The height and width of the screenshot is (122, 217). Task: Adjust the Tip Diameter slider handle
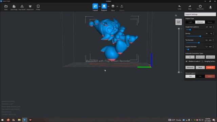click(199, 43)
